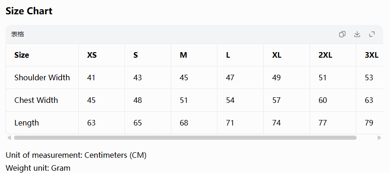Click the Length row label
This screenshot has width=390, height=173.
tap(27, 123)
